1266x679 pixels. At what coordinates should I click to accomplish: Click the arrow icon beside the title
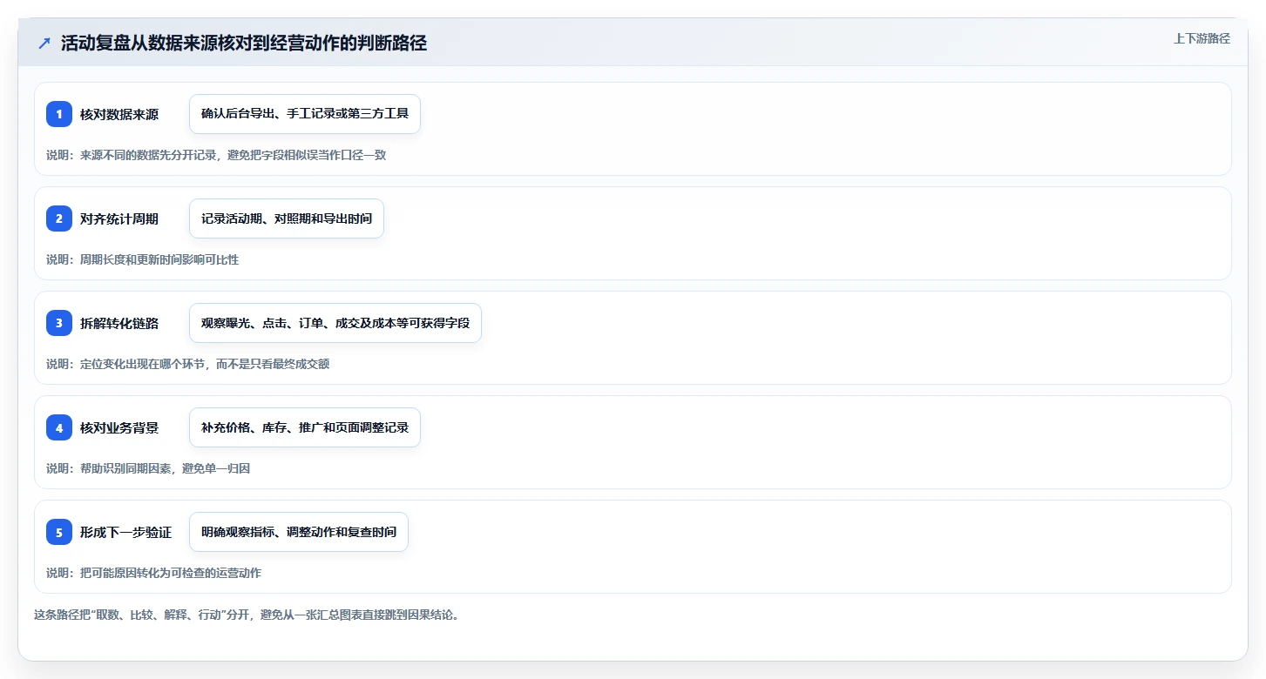click(x=44, y=44)
